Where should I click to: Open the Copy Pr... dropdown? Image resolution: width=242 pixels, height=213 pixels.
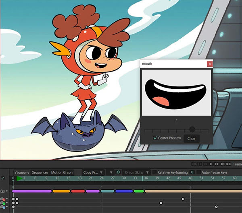pos(93,172)
